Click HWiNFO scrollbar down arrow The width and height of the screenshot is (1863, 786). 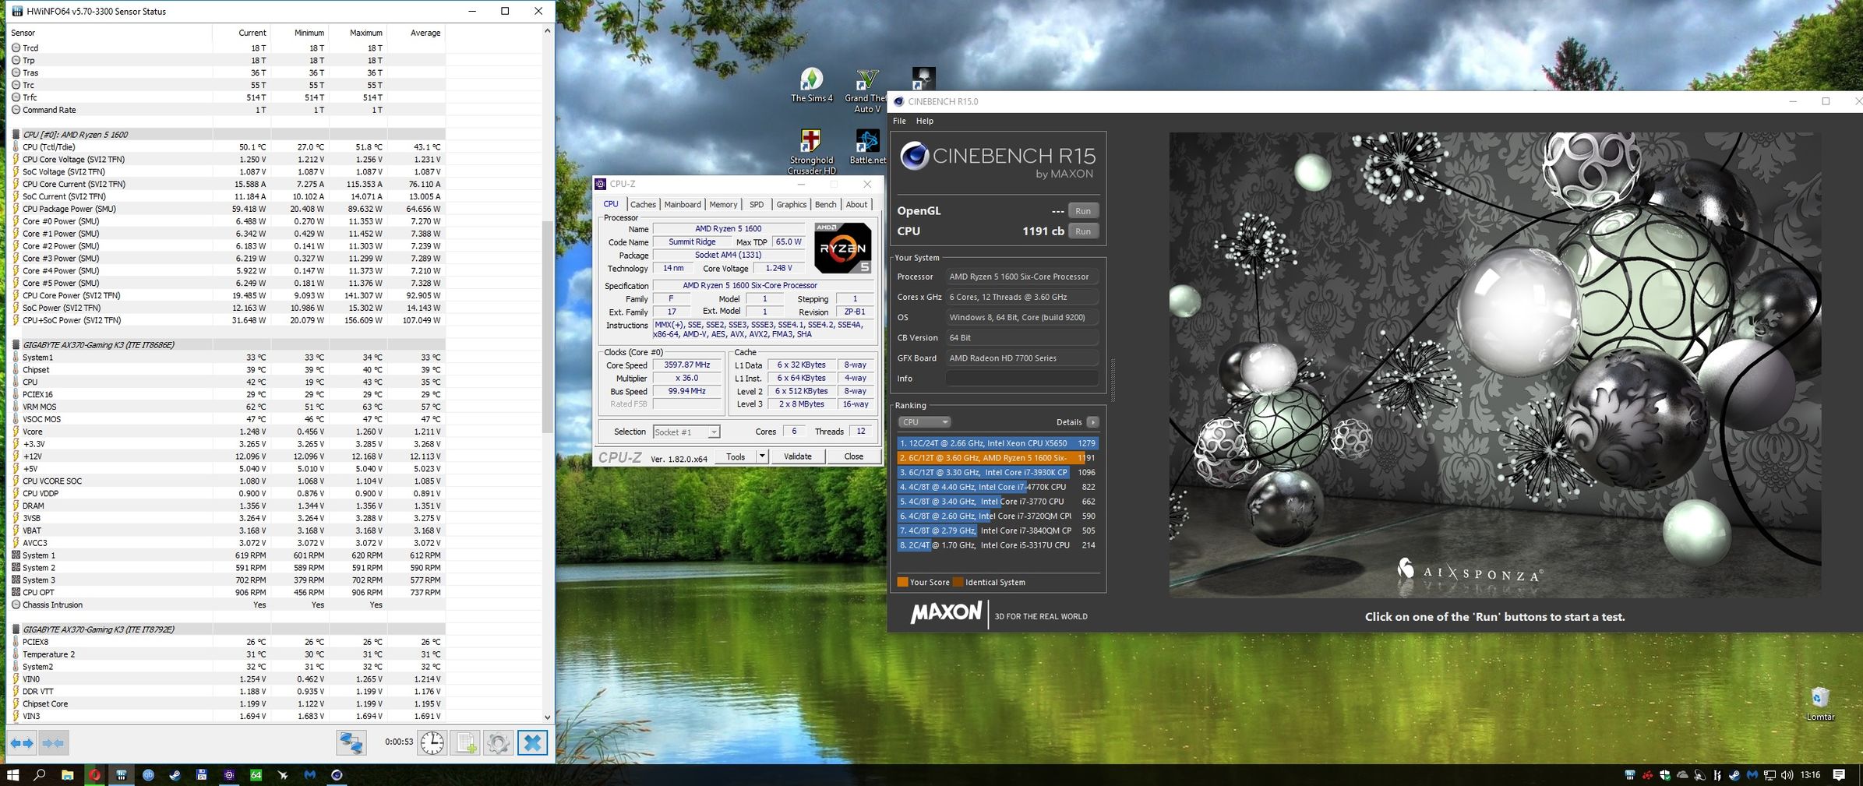547,717
